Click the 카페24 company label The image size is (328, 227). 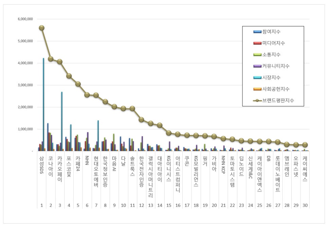[x=78, y=164]
